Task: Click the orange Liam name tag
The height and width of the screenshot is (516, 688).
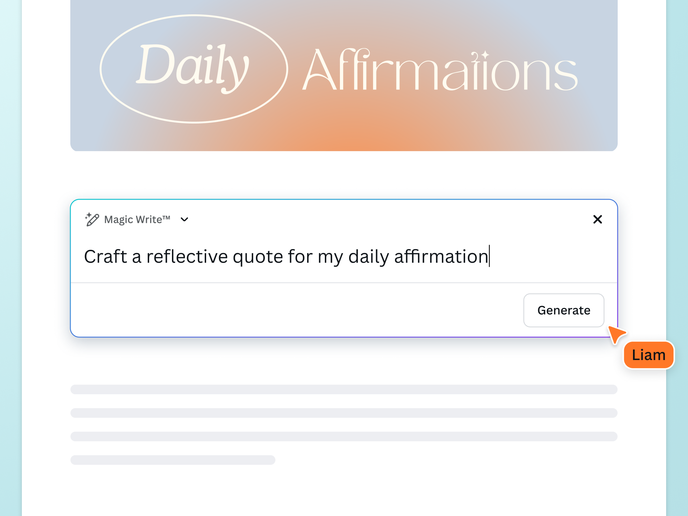Action: click(x=648, y=355)
